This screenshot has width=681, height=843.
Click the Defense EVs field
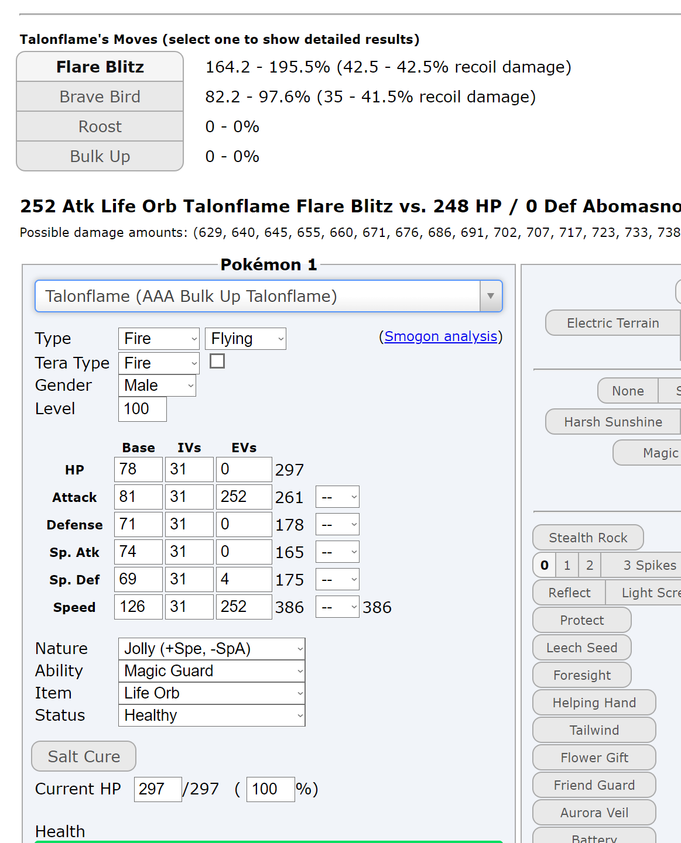pyautogui.click(x=244, y=524)
